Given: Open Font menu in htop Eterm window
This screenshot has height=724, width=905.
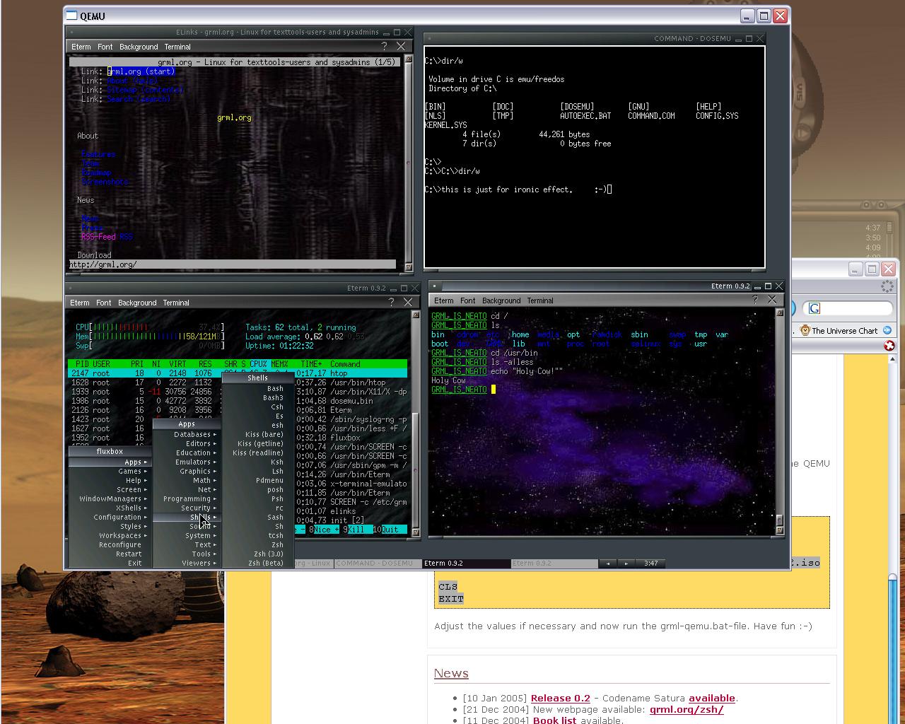Looking at the screenshot, I should click(103, 303).
